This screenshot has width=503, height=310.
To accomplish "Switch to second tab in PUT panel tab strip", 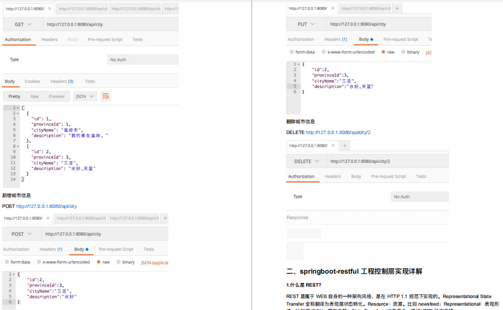I will tap(366, 8).
